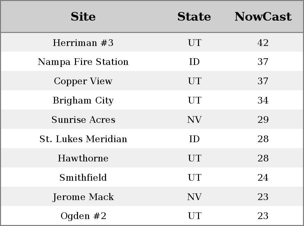Click the NowCast value 29
This screenshot has width=304, height=226.
[263, 119]
